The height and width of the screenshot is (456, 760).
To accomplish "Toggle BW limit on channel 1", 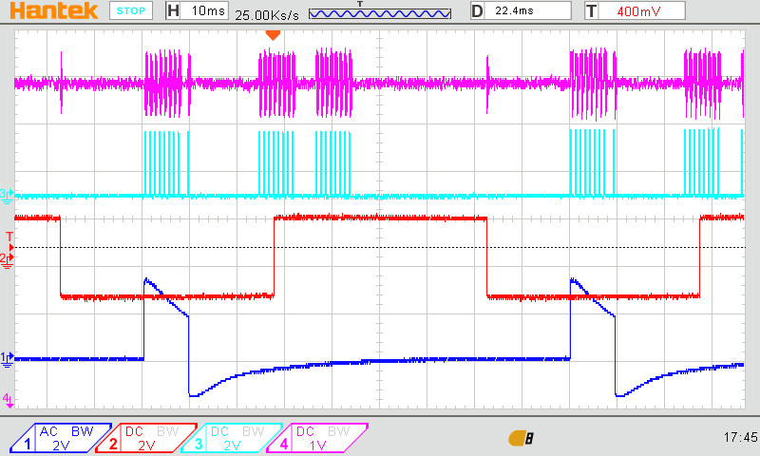I will [x=83, y=431].
